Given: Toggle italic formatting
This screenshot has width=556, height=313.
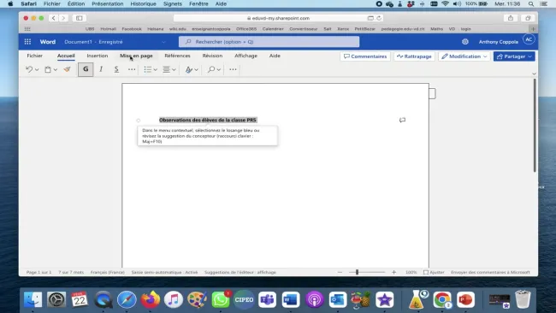Looking at the screenshot, I should [x=101, y=69].
